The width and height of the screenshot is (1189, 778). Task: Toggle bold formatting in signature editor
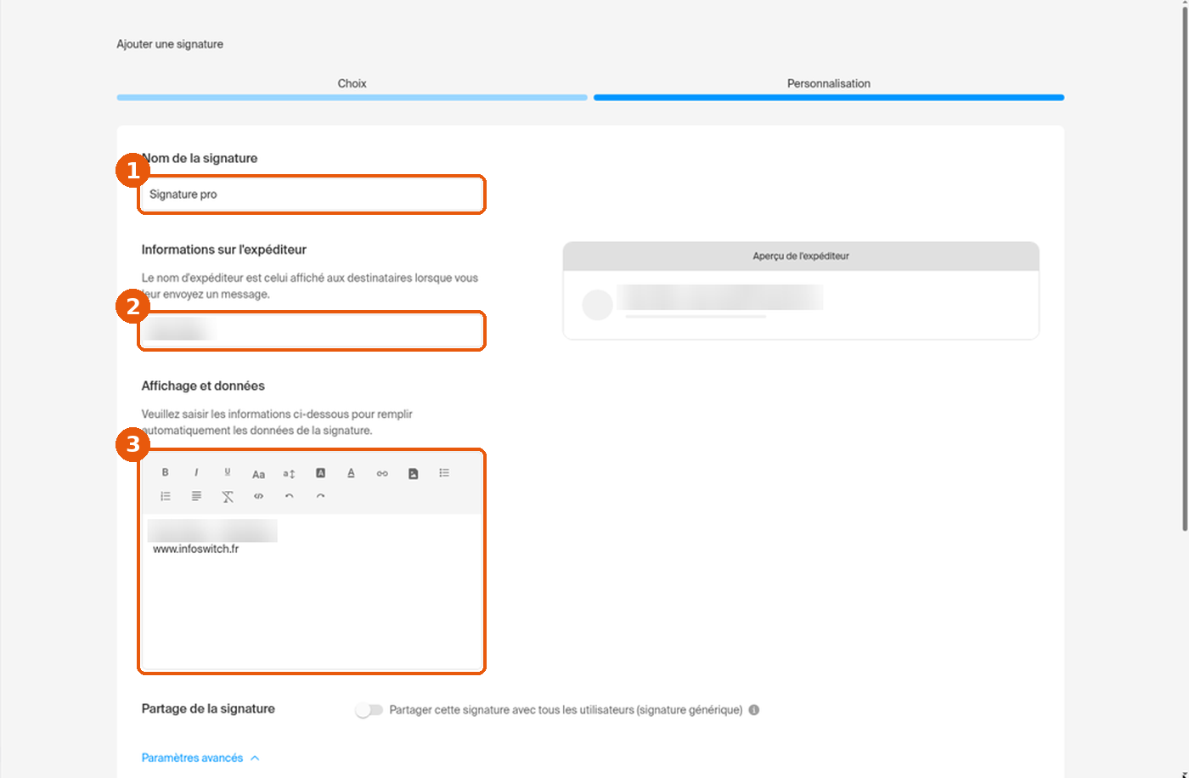pos(165,473)
